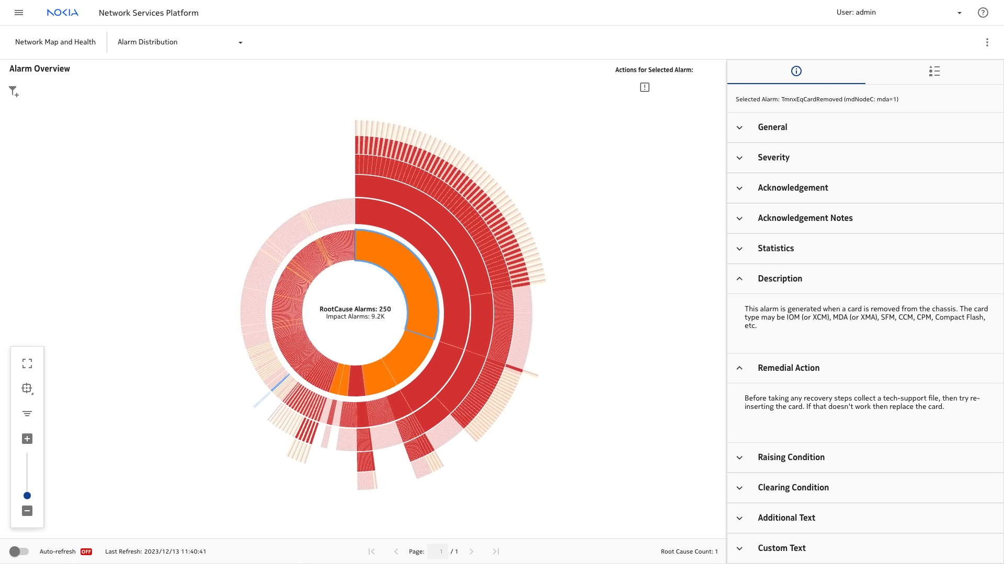Switch to the info details tab
The height and width of the screenshot is (564, 1004).
(796, 72)
